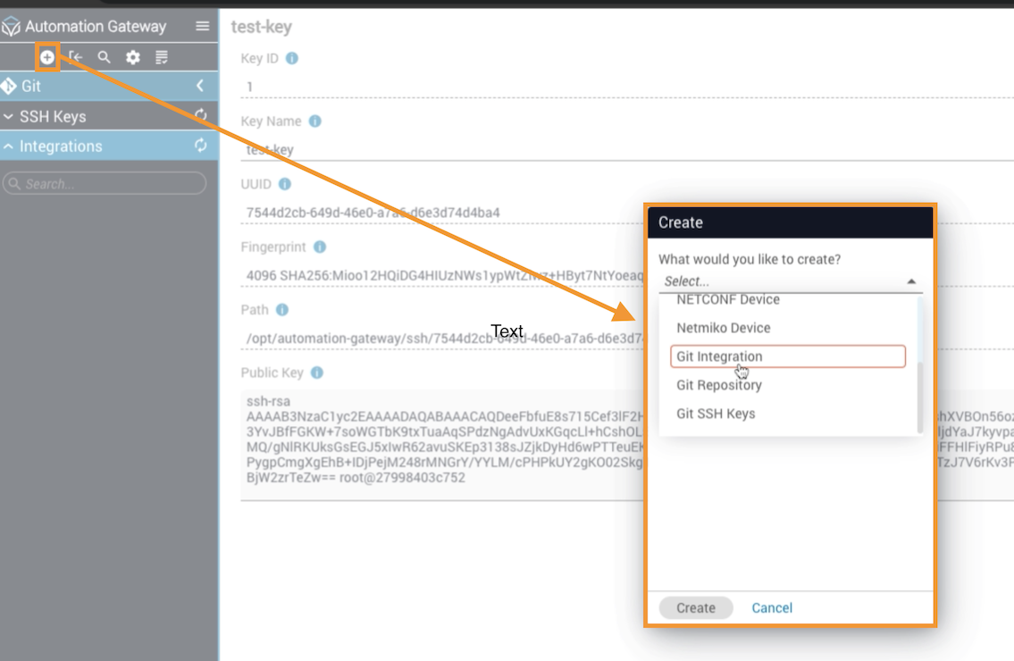Click the Automation Gateway logo
Screen dimensions: 1014x661
[11, 27]
